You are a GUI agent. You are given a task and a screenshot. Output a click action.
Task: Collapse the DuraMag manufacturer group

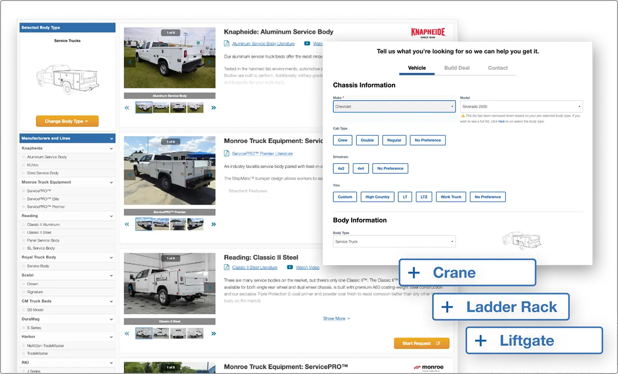111,319
